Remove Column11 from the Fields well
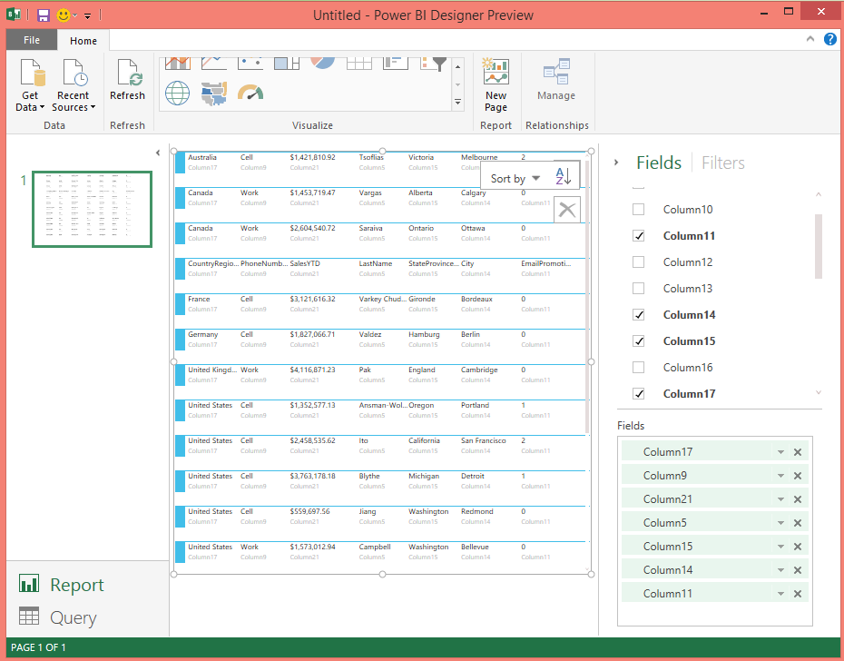This screenshot has width=844, height=661. tap(798, 594)
